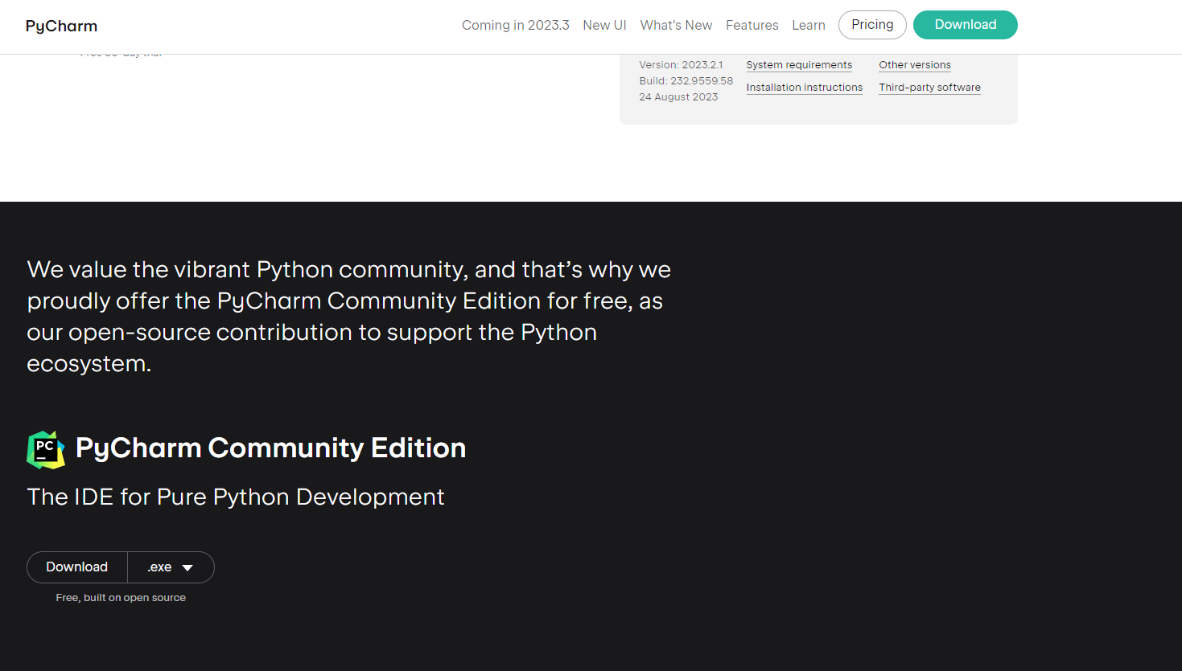Viewport: 1182px width, 671px height.
Task: Open the New UI menu item
Action: coord(604,25)
